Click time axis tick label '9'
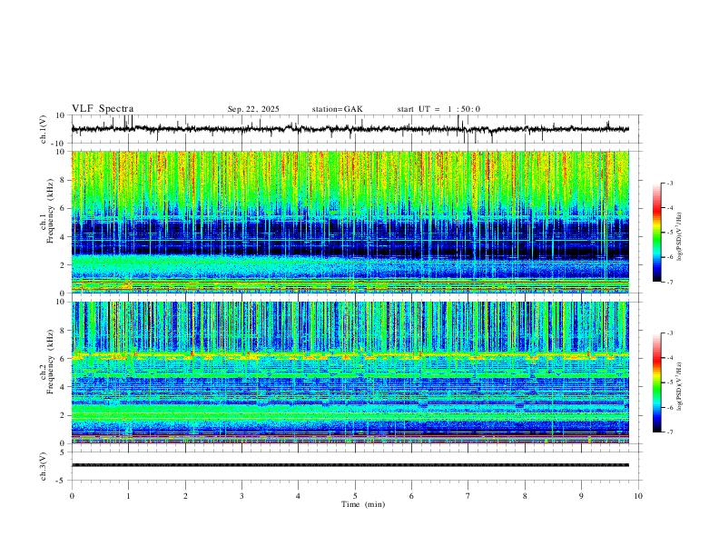This screenshot has width=719, height=556. coord(581,496)
